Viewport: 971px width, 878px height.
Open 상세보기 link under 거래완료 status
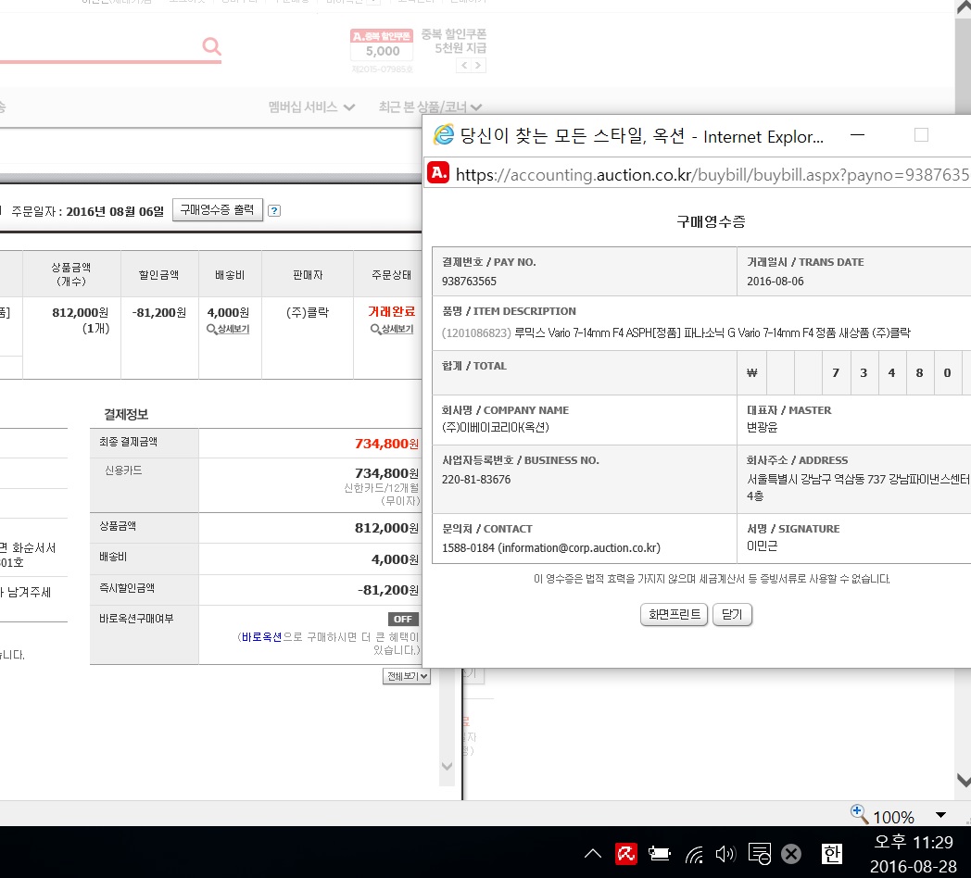(x=392, y=329)
